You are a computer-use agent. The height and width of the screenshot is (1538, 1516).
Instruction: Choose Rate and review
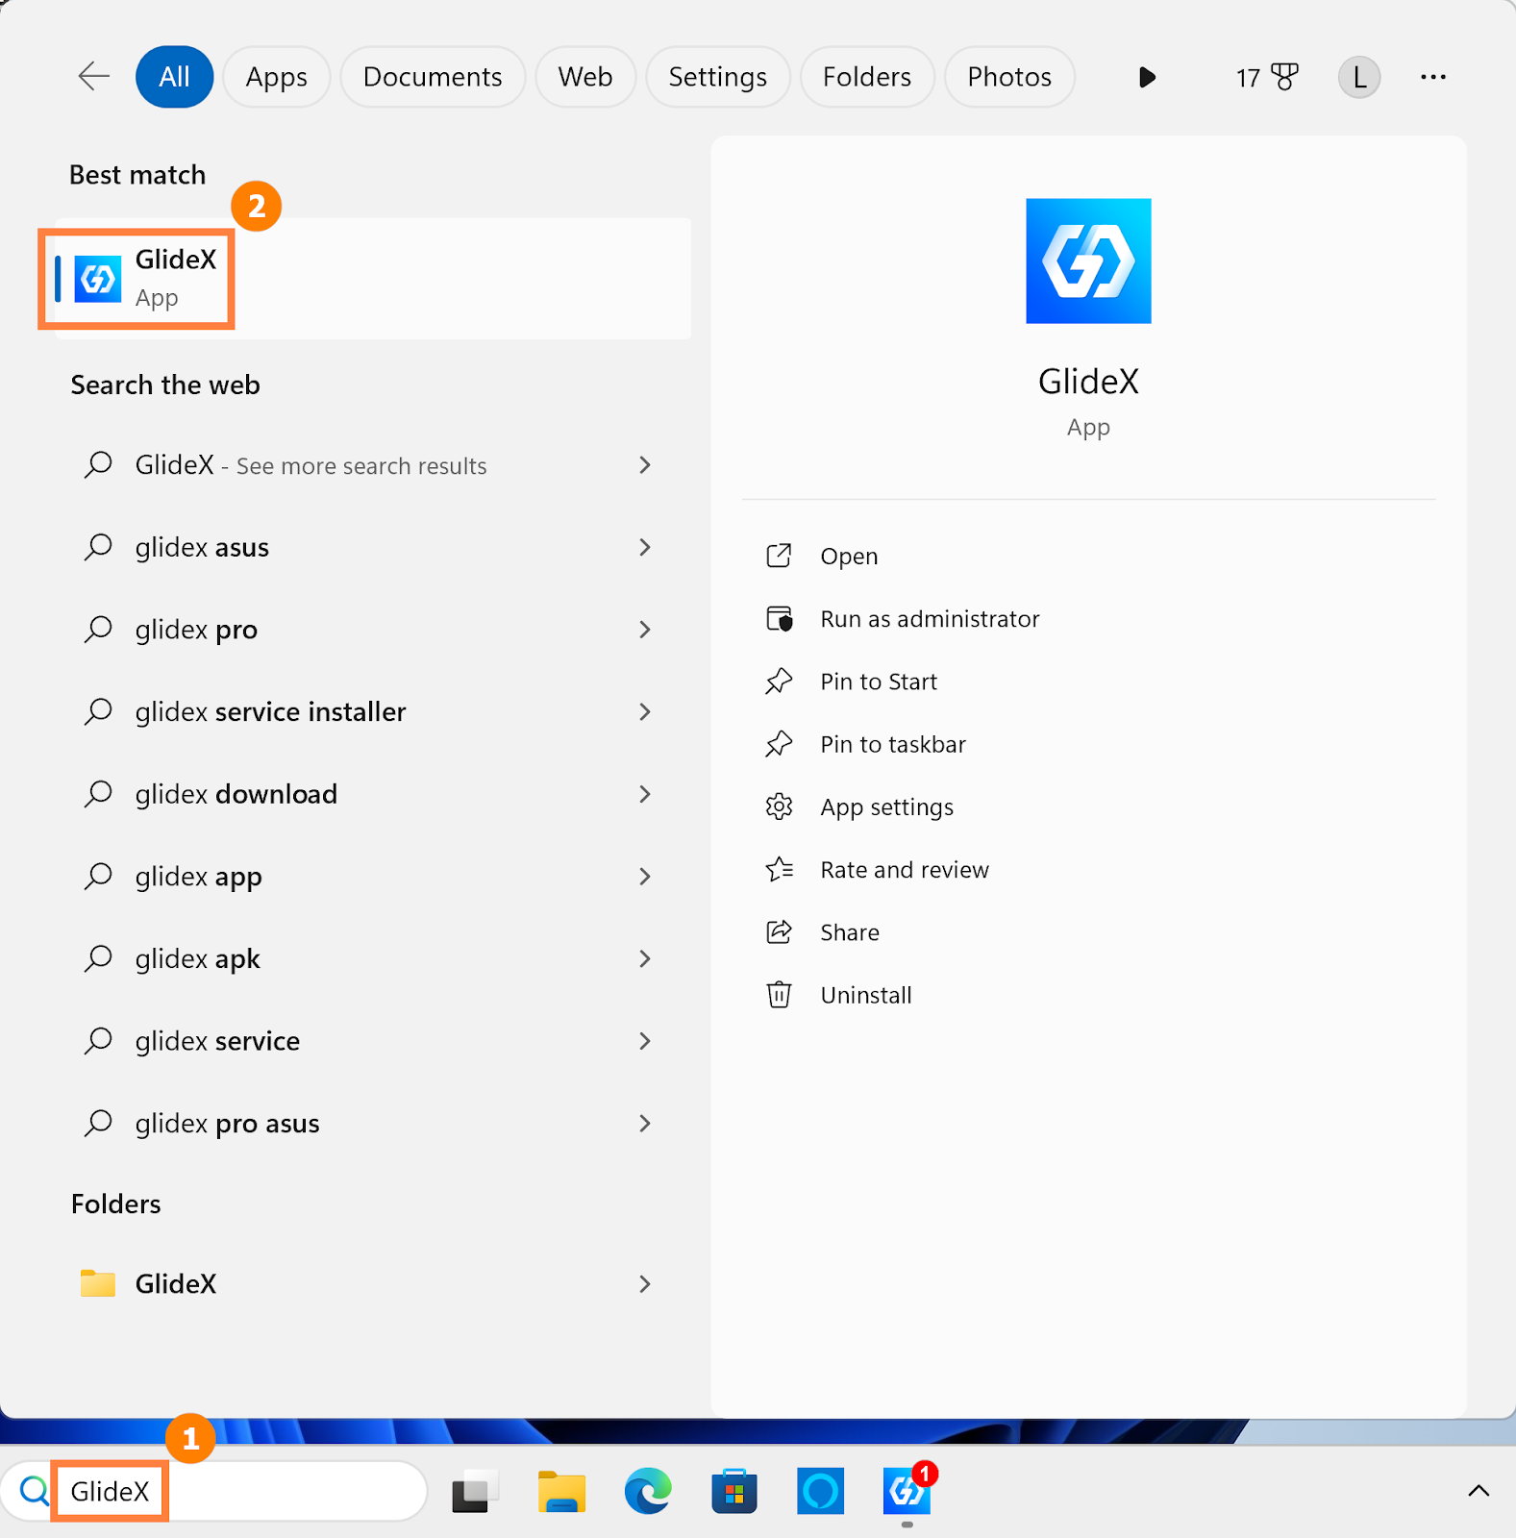[x=905, y=870]
